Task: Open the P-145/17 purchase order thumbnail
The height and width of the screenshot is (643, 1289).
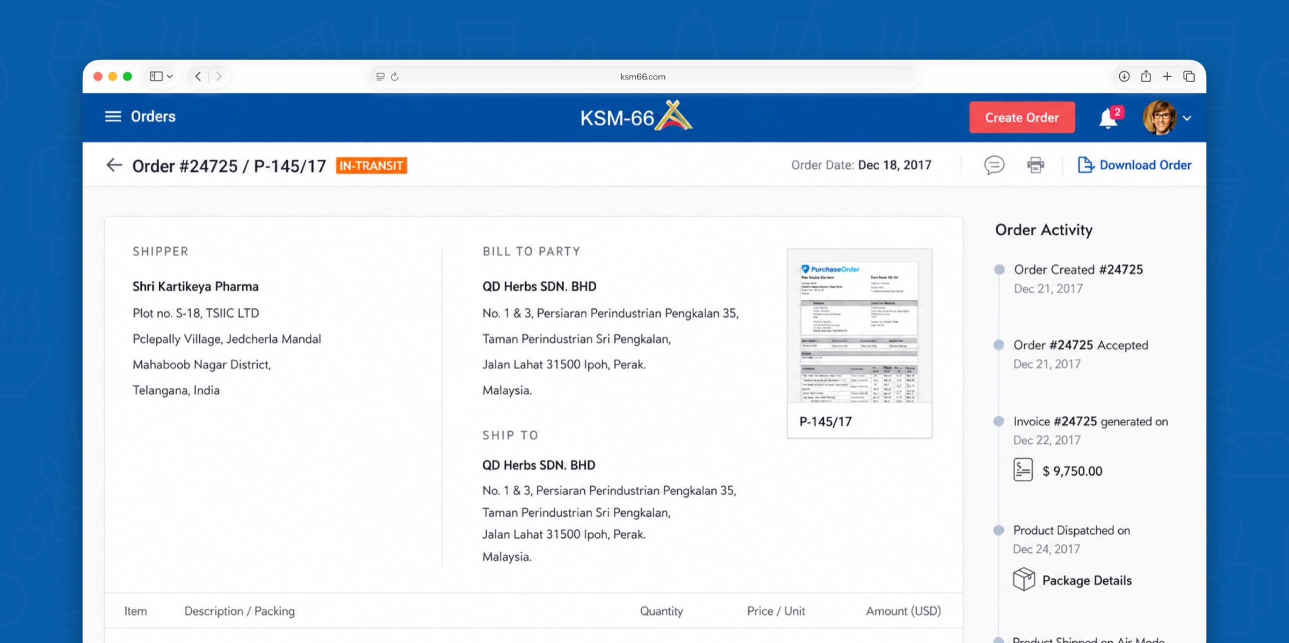Action: pos(859,343)
